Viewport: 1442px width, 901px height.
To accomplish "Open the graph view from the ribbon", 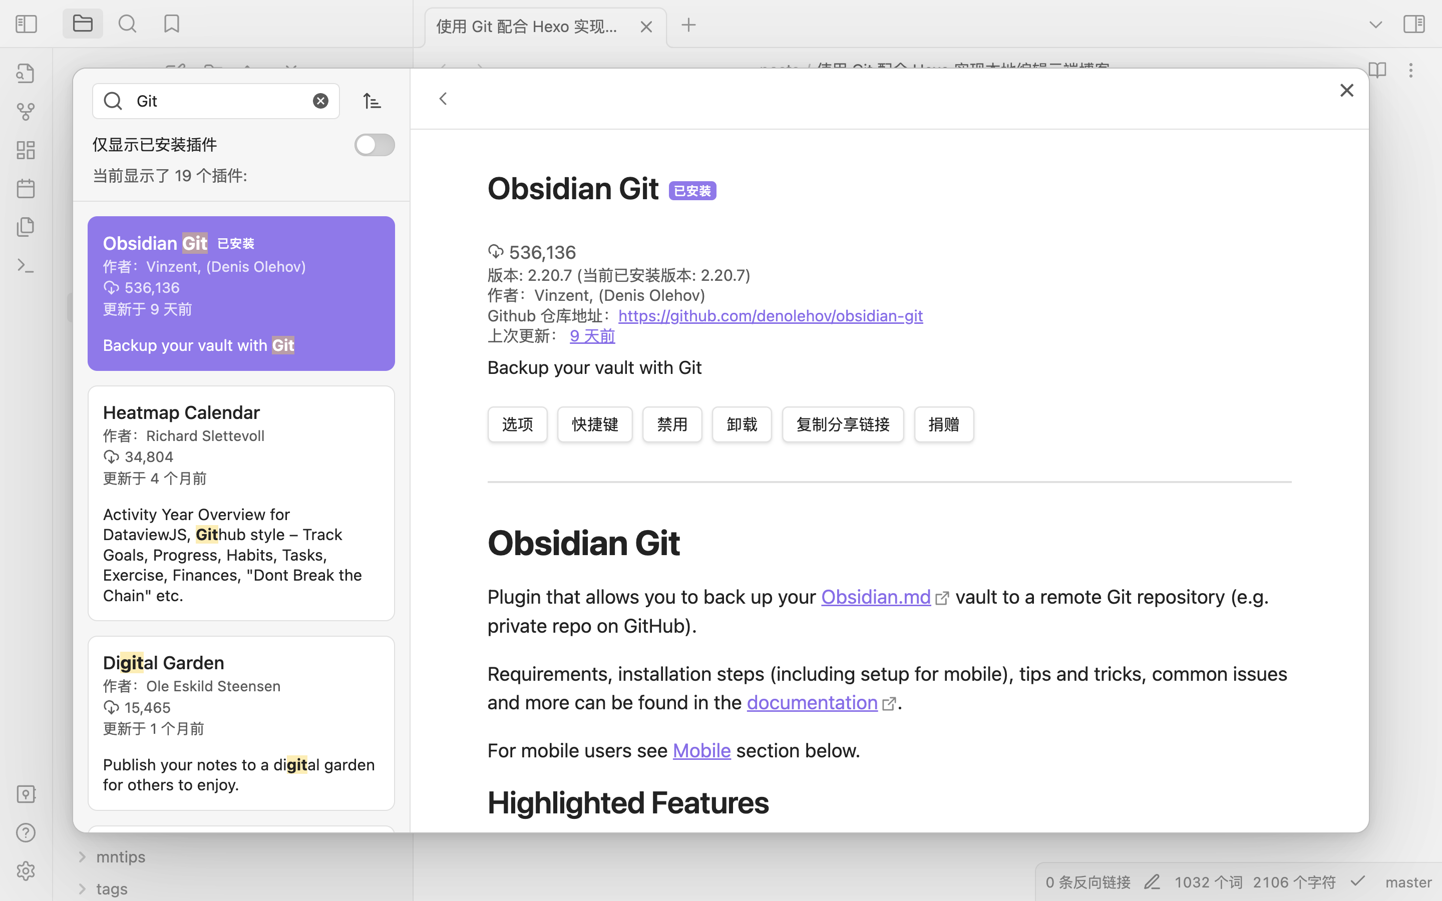I will [x=26, y=112].
